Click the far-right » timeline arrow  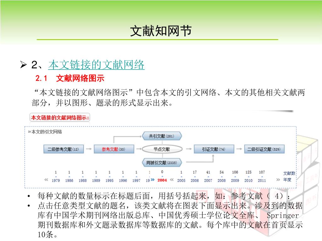click(278, 180)
